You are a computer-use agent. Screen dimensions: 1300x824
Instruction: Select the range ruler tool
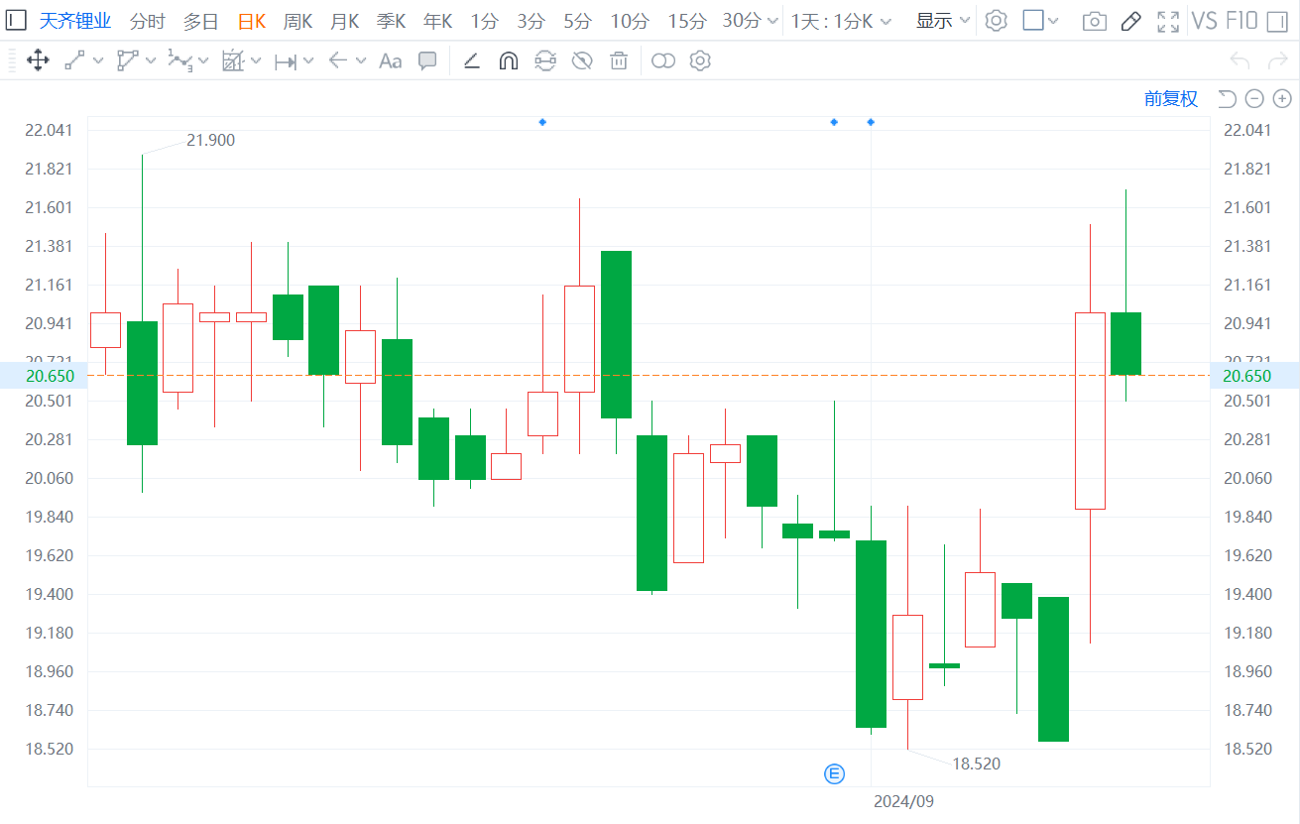[285, 61]
